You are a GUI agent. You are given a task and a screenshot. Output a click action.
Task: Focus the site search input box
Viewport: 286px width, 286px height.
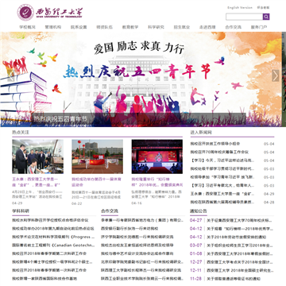[x=244, y=17]
